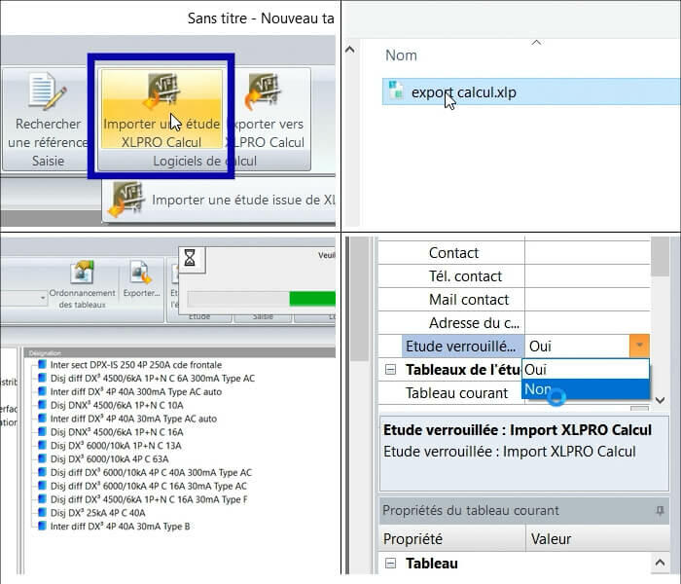Open Ordonnancement des tableaux tool
Image resolution: width=681 pixels, height=584 pixels.
82,284
